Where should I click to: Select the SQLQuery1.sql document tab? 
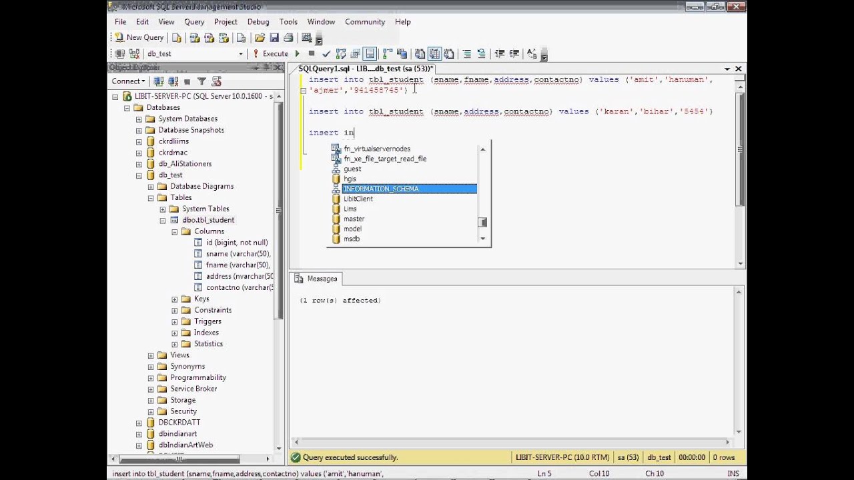pyautogui.click(x=365, y=69)
